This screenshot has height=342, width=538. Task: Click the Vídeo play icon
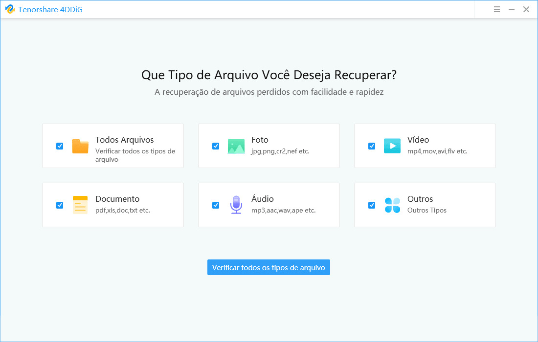pos(392,146)
